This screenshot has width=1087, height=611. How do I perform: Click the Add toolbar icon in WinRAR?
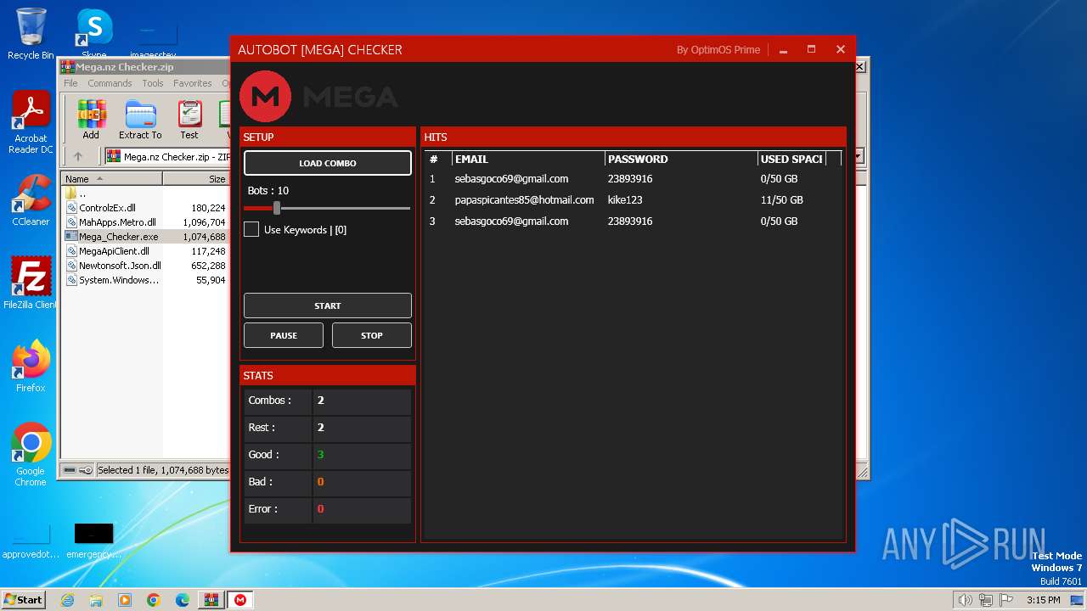91,120
